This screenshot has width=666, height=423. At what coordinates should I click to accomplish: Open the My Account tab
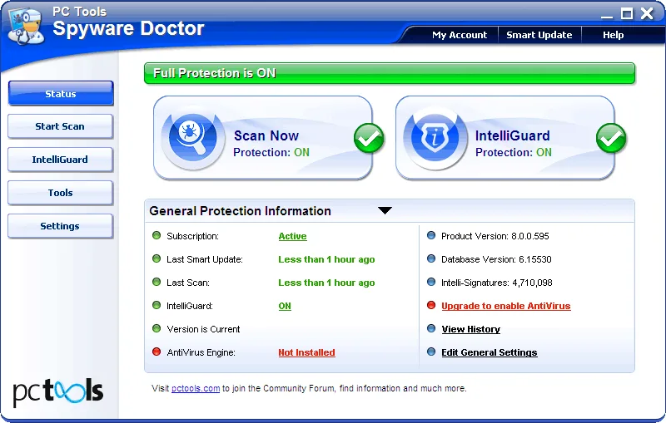[460, 35]
